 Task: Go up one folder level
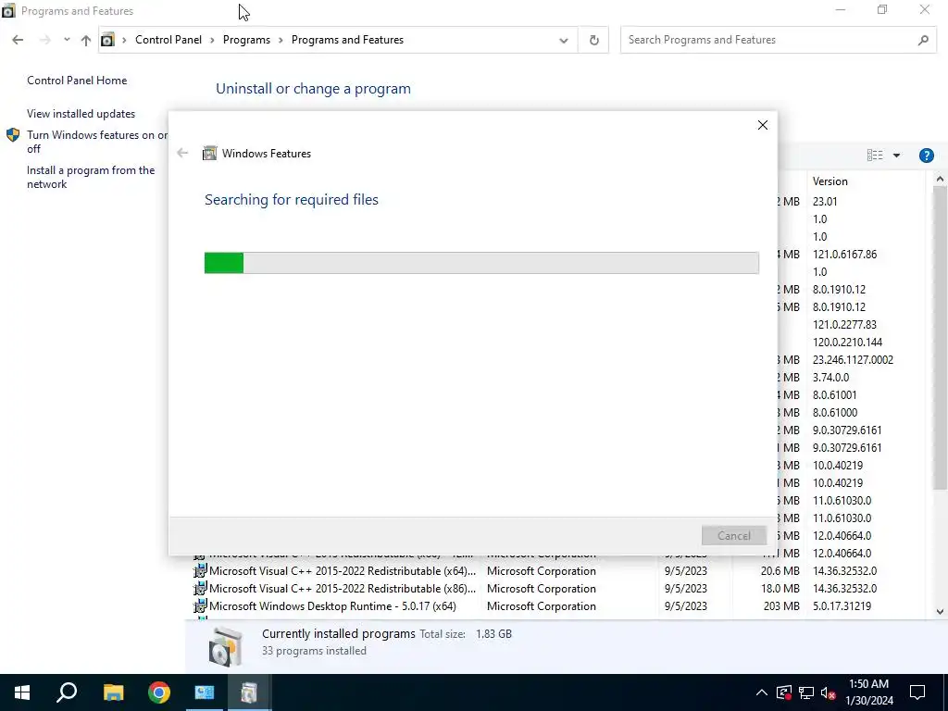coord(86,40)
